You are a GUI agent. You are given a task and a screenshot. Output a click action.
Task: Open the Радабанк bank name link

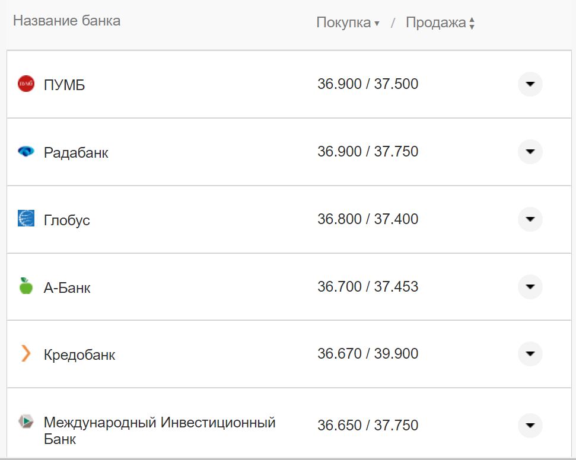76,153
